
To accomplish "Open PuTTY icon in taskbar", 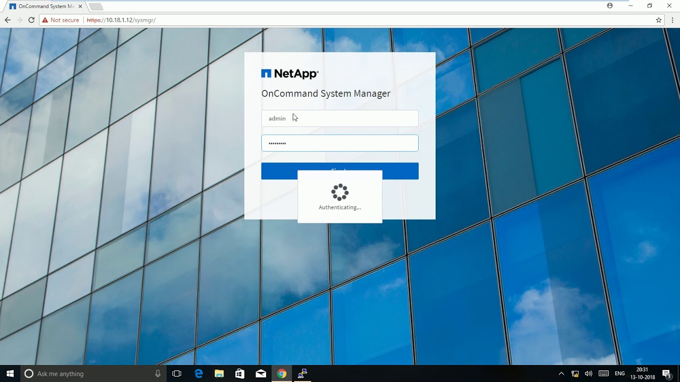I will [302, 374].
